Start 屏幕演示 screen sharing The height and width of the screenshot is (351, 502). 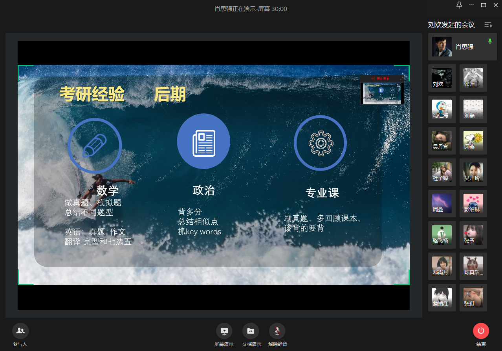tap(224, 331)
